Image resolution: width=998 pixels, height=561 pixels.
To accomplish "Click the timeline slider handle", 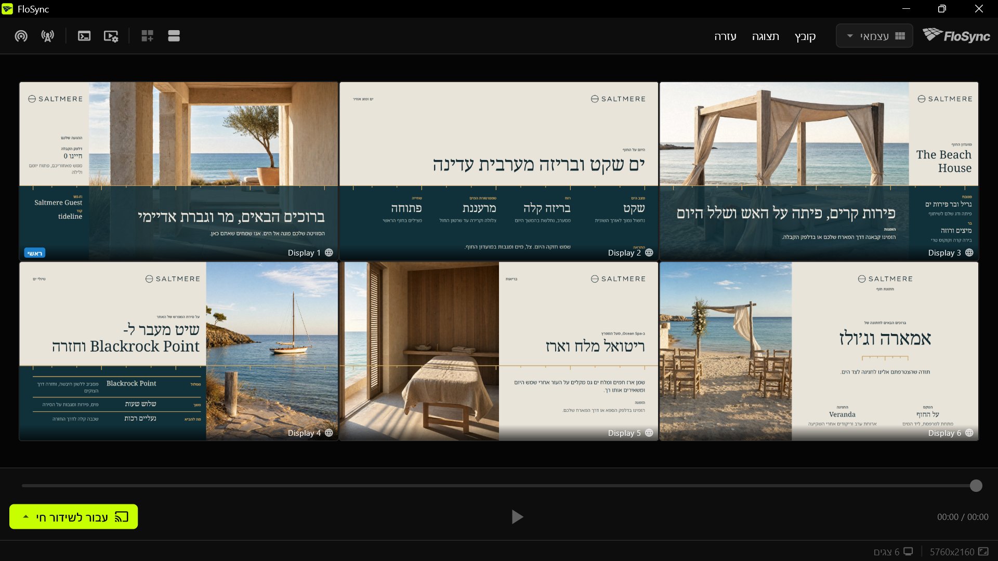I will pos(976,486).
